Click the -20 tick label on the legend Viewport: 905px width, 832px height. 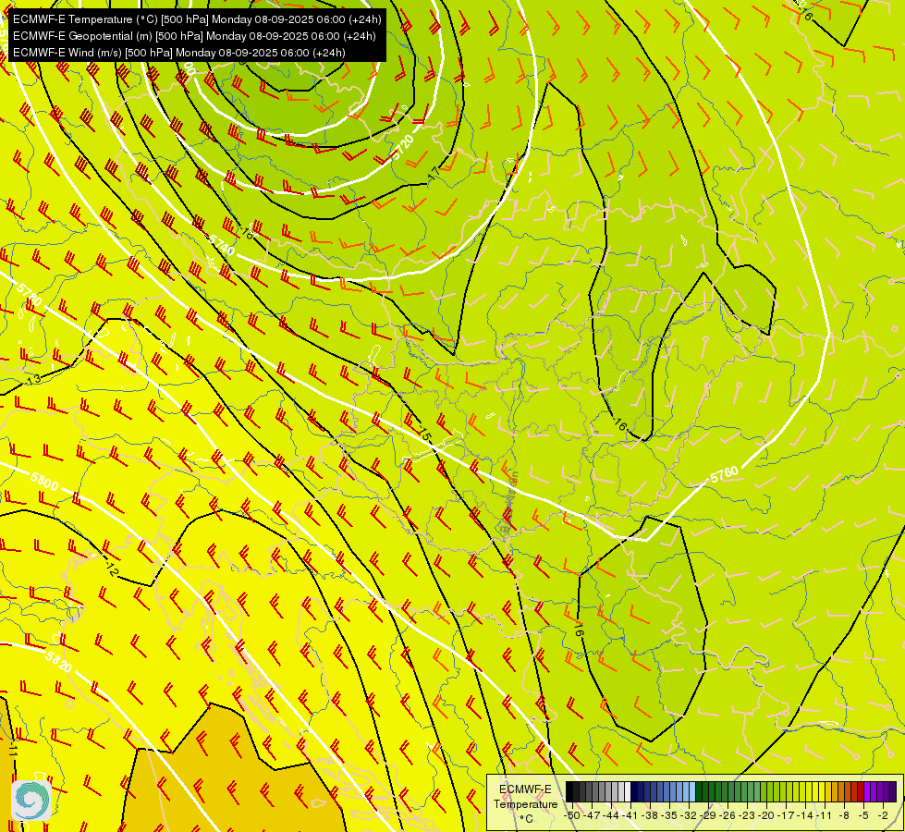[766, 816]
